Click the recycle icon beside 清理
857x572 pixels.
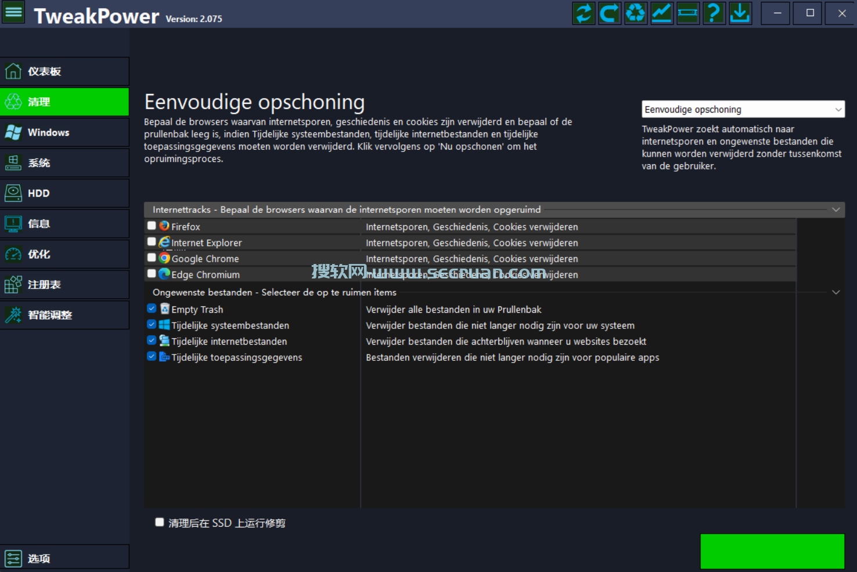(13, 102)
